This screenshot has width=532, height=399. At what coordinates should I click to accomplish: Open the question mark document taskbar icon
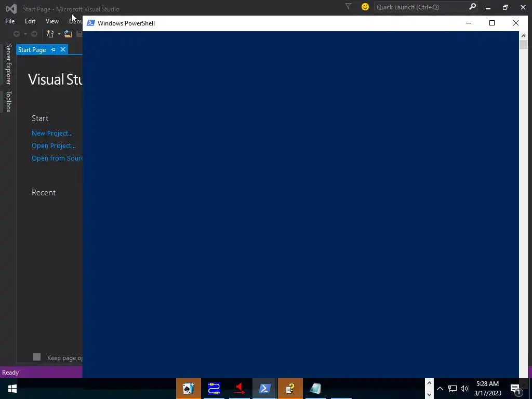[290, 389]
